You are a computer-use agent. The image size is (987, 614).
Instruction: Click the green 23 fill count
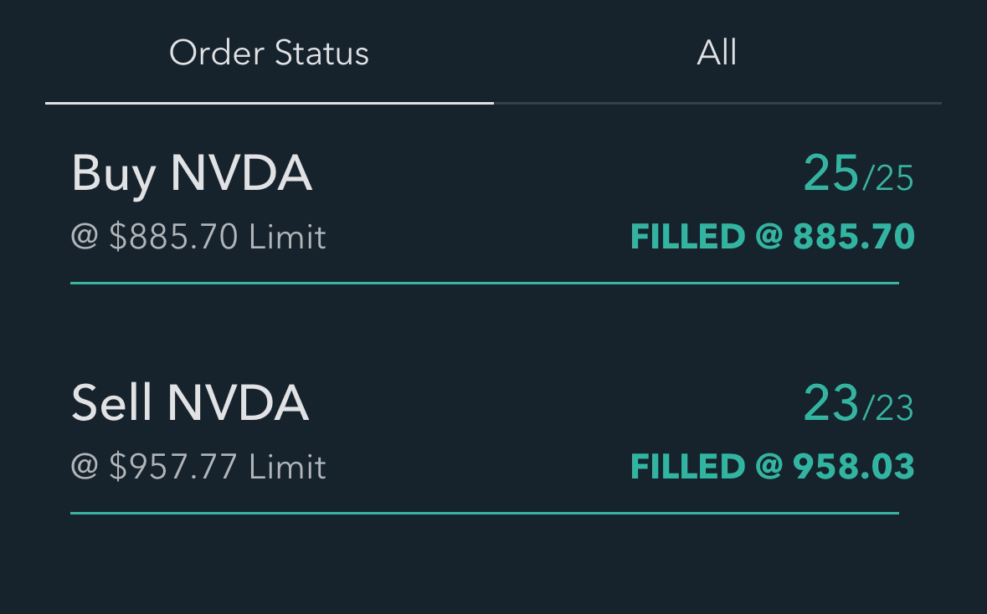(830, 404)
